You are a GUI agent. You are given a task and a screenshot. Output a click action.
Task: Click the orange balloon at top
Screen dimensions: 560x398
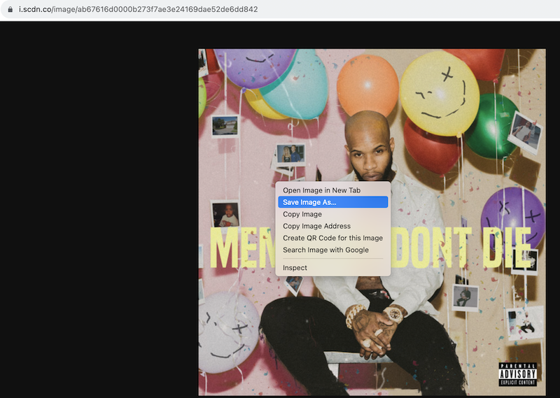pos(367,85)
